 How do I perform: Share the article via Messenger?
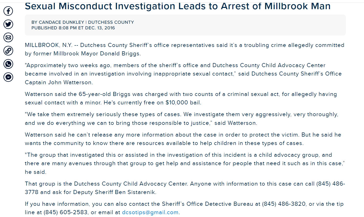[x=8, y=77]
